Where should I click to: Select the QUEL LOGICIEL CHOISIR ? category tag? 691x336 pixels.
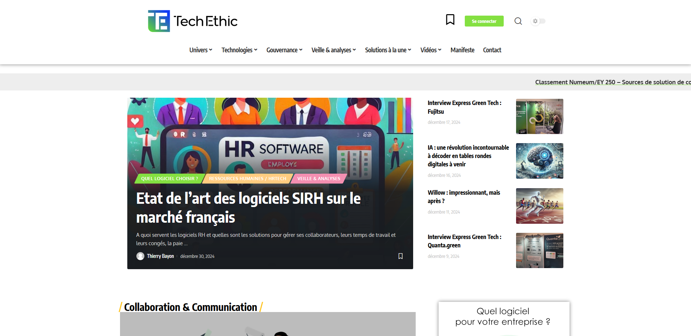click(169, 179)
